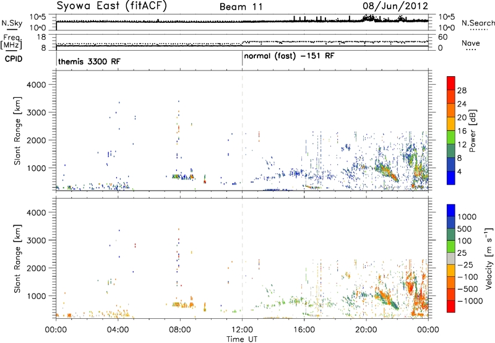Viewport: 495px width, 343px height.
Task: Click the velocity panel 'Slant Range [km]' label
Action: (x=17, y=259)
